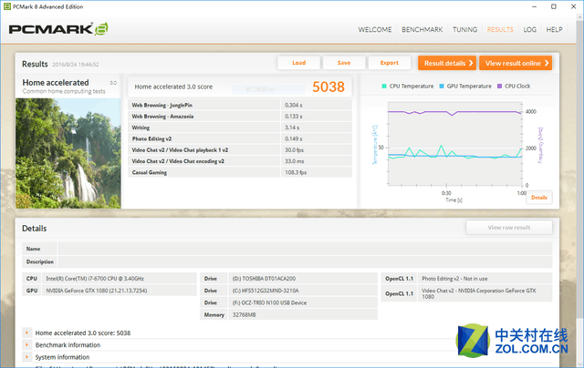Open Result details
The height and width of the screenshot is (368, 584).
(447, 63)
